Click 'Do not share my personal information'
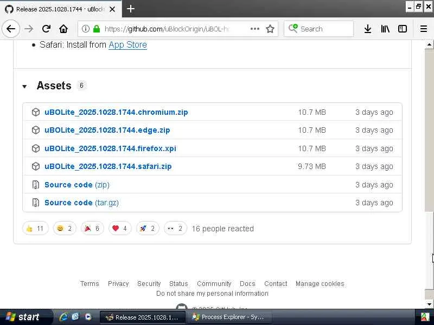 212,293
